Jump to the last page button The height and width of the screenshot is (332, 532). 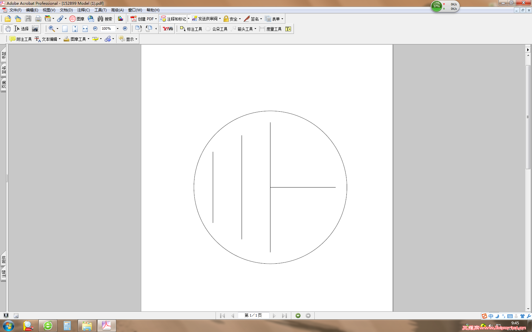(x=284, y=316)
